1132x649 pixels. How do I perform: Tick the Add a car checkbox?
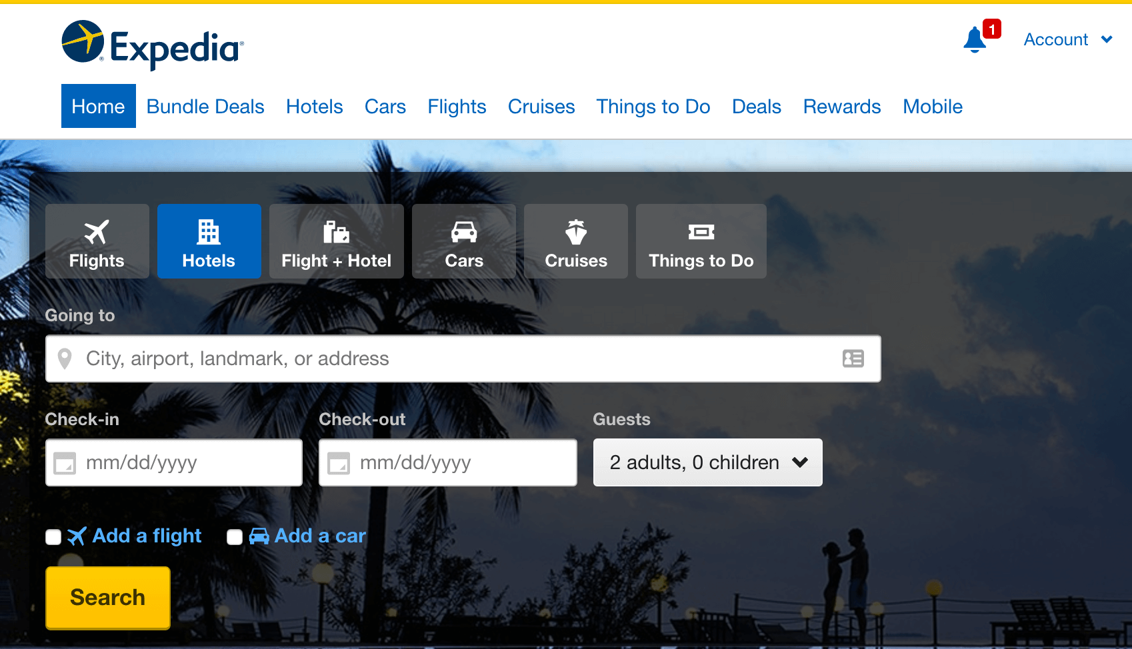coord(235,537)
